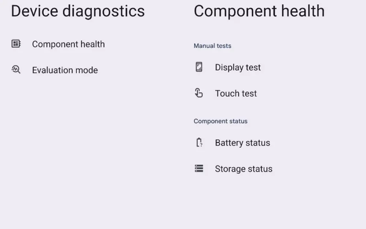The height and width of the screenshot is (229, 366).
Task: Open the Storage status entry
Action: (x=244, y=169)
